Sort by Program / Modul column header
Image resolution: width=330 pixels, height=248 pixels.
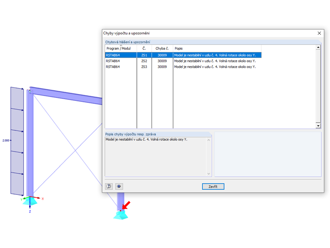coord(121,48)
